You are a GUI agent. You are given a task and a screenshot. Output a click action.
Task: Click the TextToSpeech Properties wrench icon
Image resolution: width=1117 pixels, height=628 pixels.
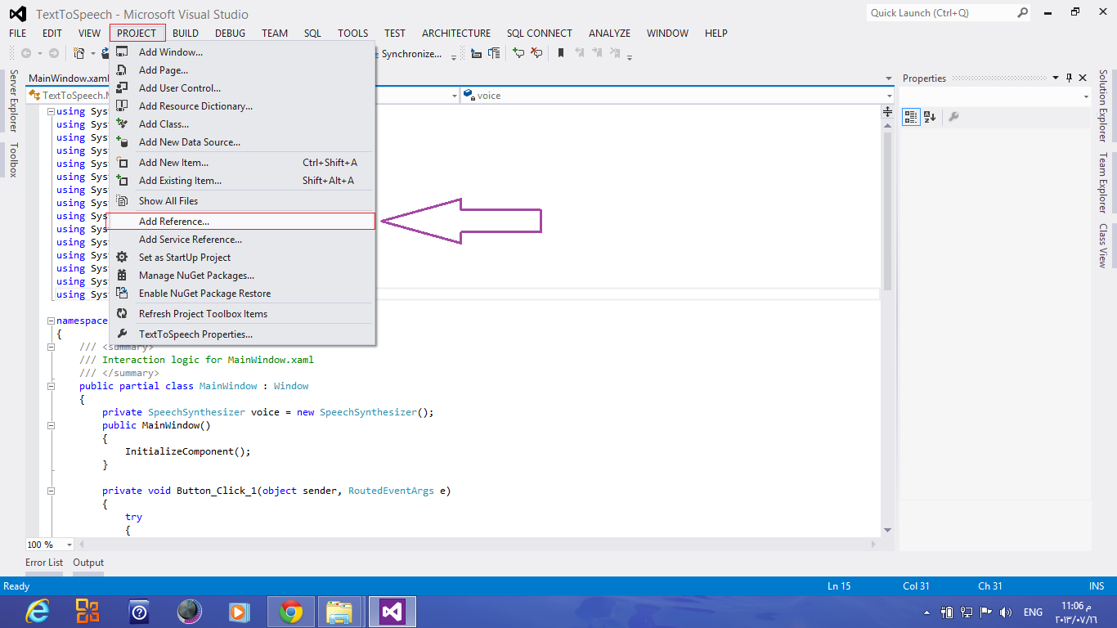tap(122, 334)
